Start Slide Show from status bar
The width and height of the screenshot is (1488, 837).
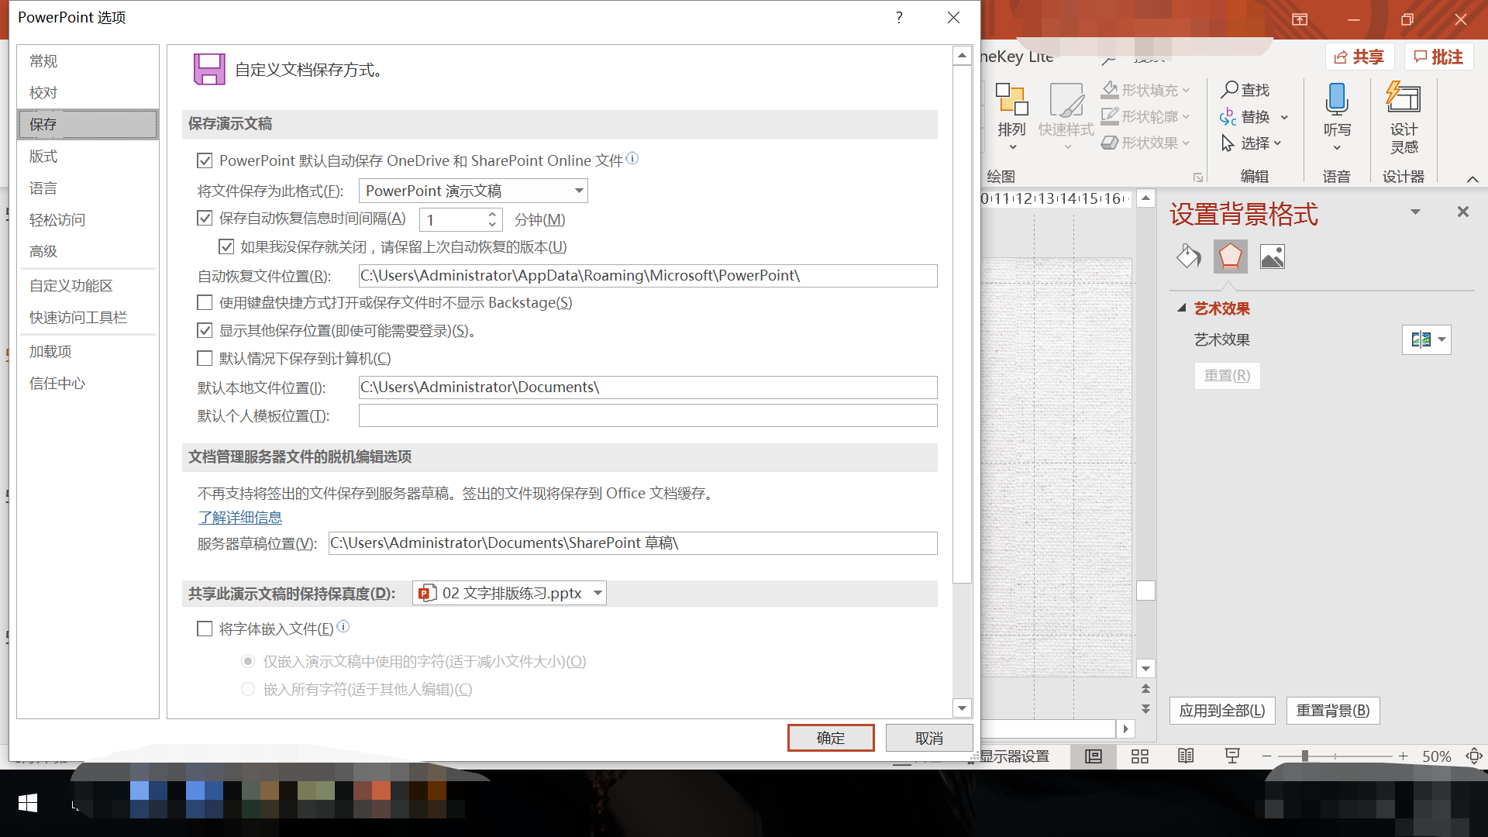1232,756
